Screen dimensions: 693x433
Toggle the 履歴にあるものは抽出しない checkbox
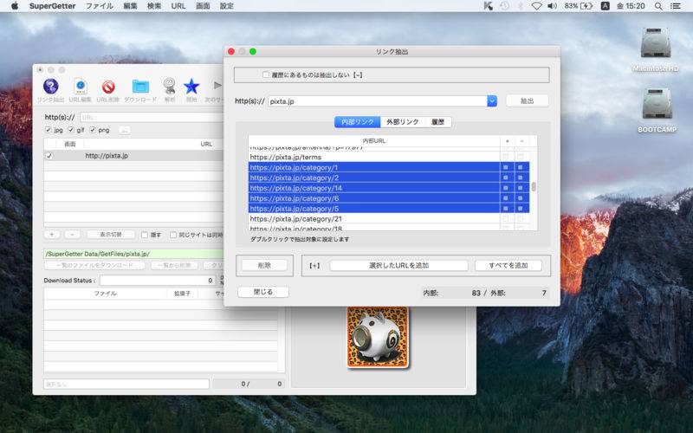pos(266,74)
